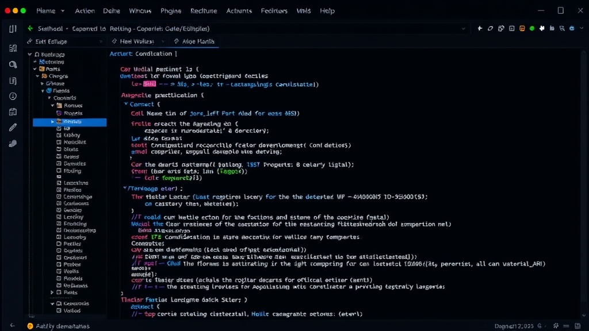Select the Roodels tree item
589x331 pixels.
(73, 279)
